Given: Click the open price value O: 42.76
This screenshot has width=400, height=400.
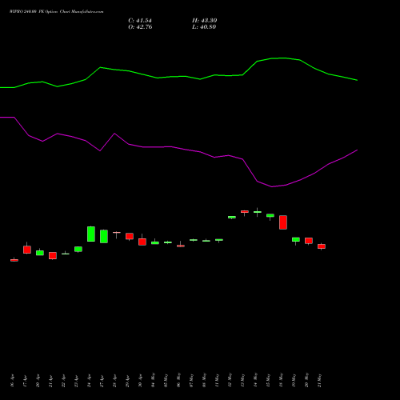Looking at the screenshot, I should pos(140,27).
